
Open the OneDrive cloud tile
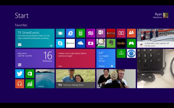(81, 43)
